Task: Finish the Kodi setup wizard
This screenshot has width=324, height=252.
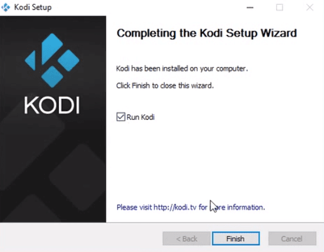Action: (236, 239)
